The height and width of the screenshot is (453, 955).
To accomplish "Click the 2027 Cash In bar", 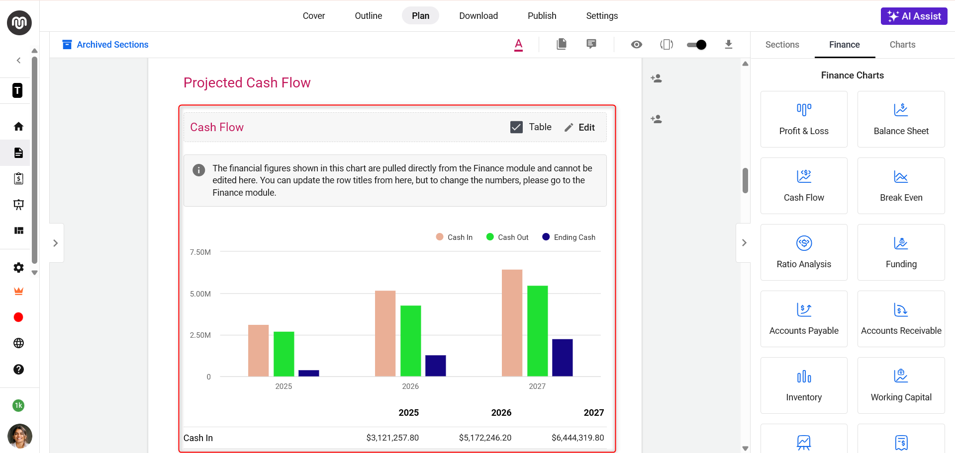I will 512,323.
